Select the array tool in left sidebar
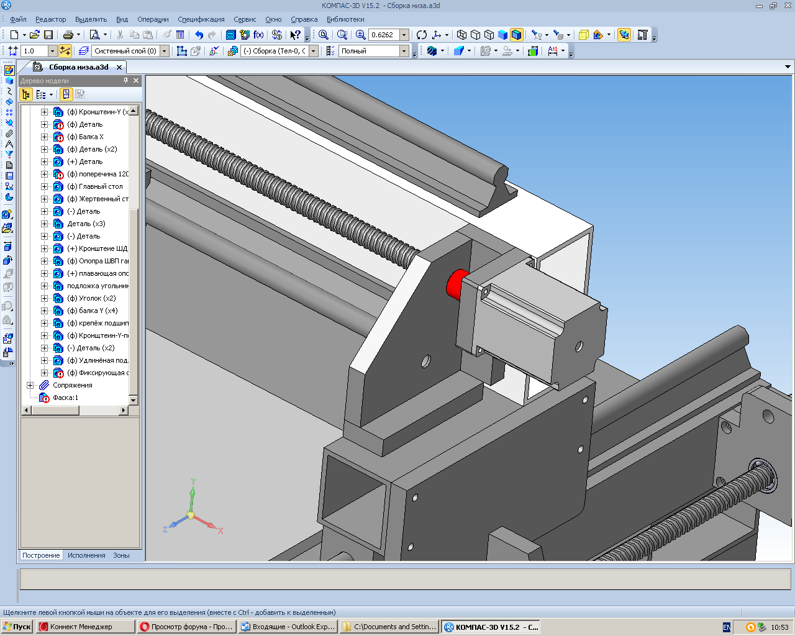This screenshot has height=636, width=795. [9, 112]
